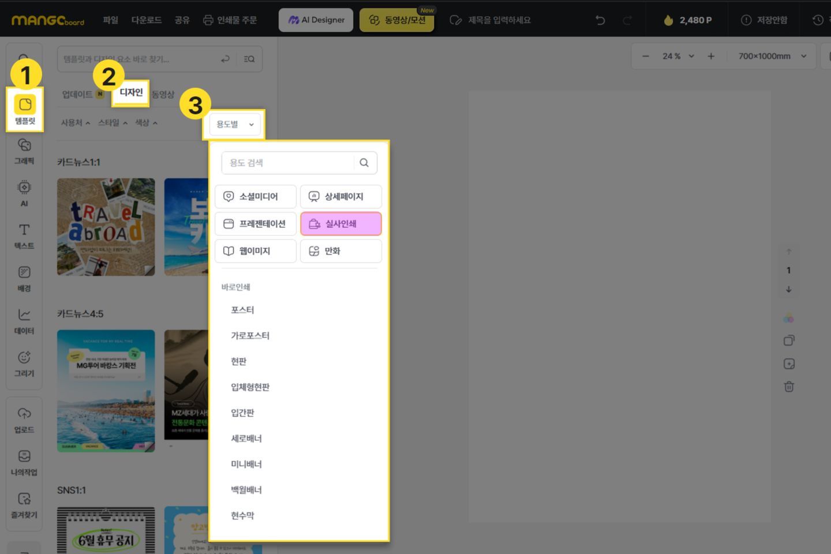This screenshot has height=554, width=831.
Task: Expand the 색상 filter
Action: pos(146,122)
